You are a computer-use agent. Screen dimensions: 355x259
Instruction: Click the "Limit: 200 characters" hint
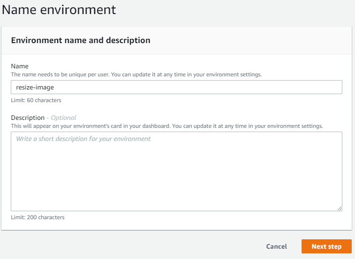point(38,217)
